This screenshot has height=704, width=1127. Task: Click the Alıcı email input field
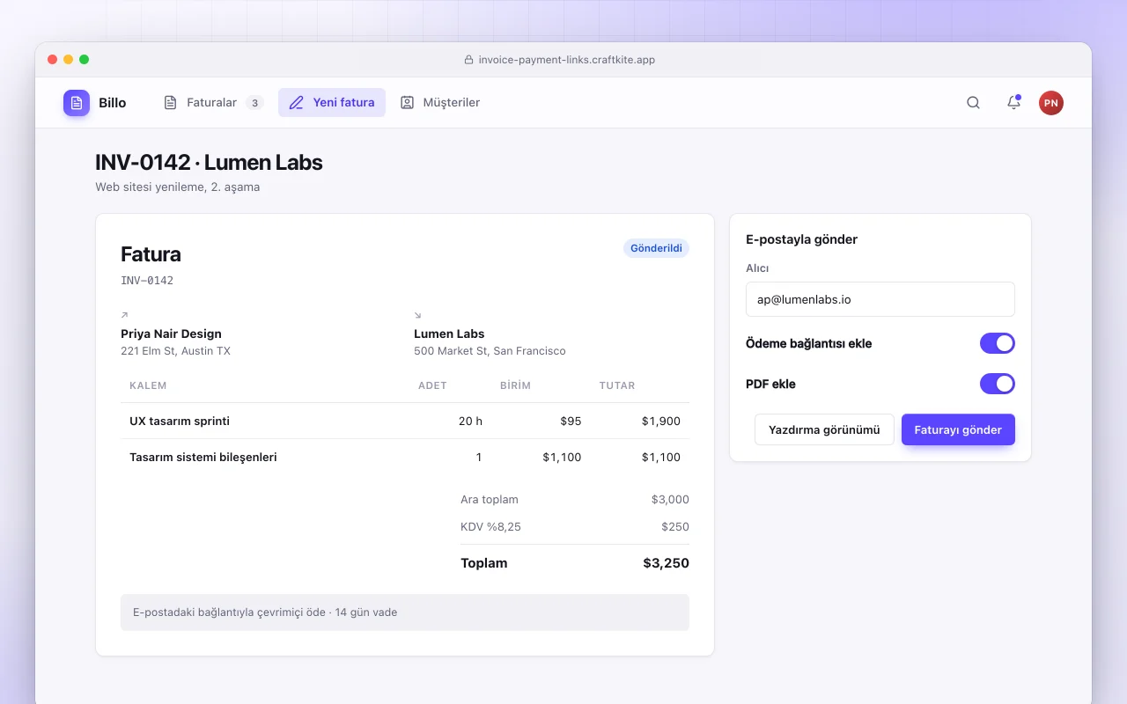[880, 299]
